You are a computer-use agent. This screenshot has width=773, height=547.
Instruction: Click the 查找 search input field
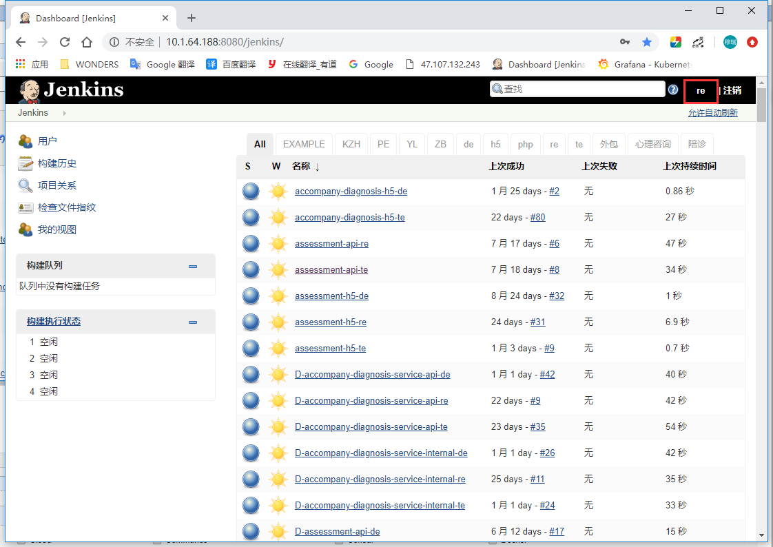577,89
